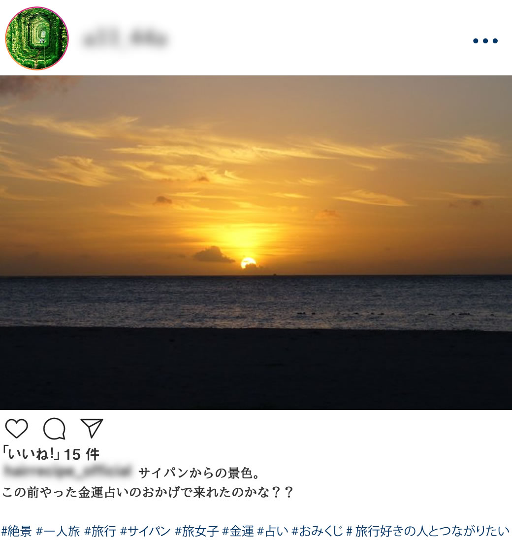Select the caption line about 金運占い
Screen dimensions: 512x542
148,492
